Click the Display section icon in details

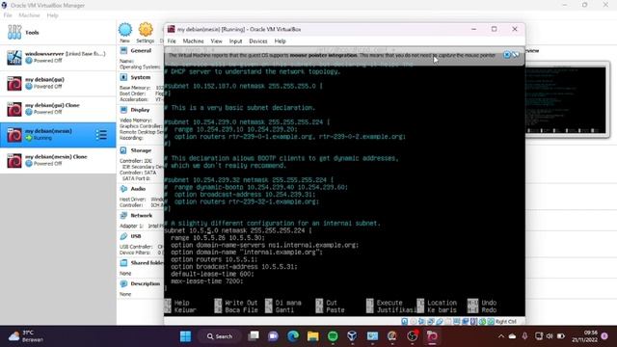[123, 110]
